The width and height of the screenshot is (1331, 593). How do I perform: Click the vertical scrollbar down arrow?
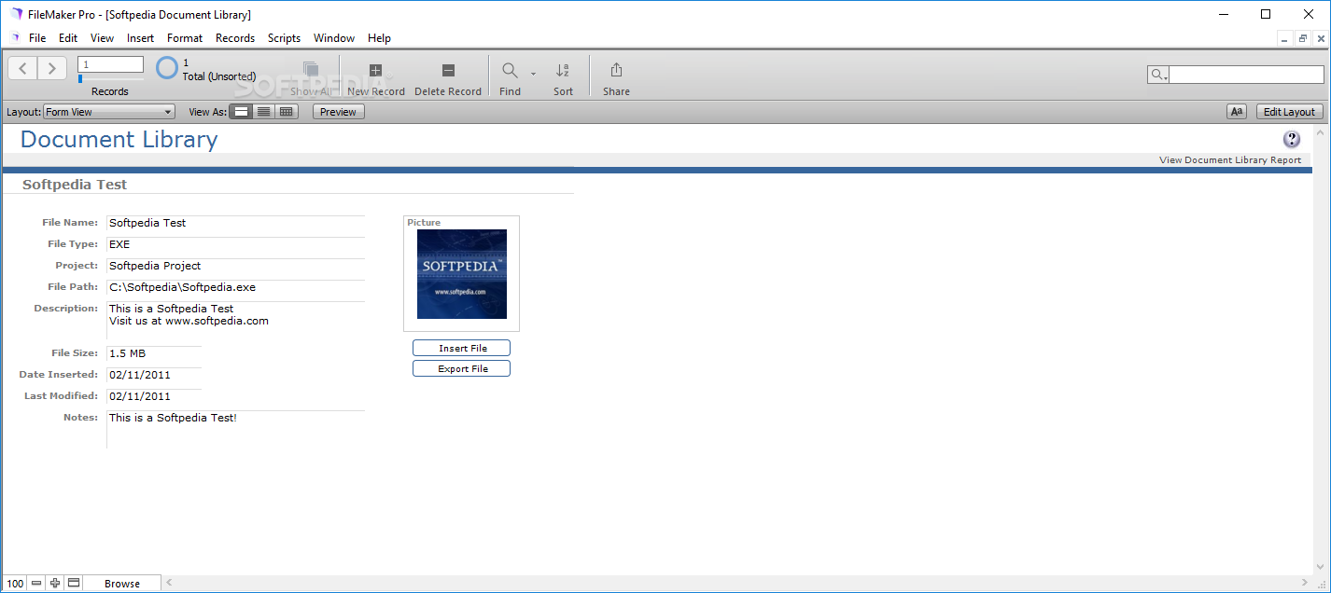pos(1320,567)
